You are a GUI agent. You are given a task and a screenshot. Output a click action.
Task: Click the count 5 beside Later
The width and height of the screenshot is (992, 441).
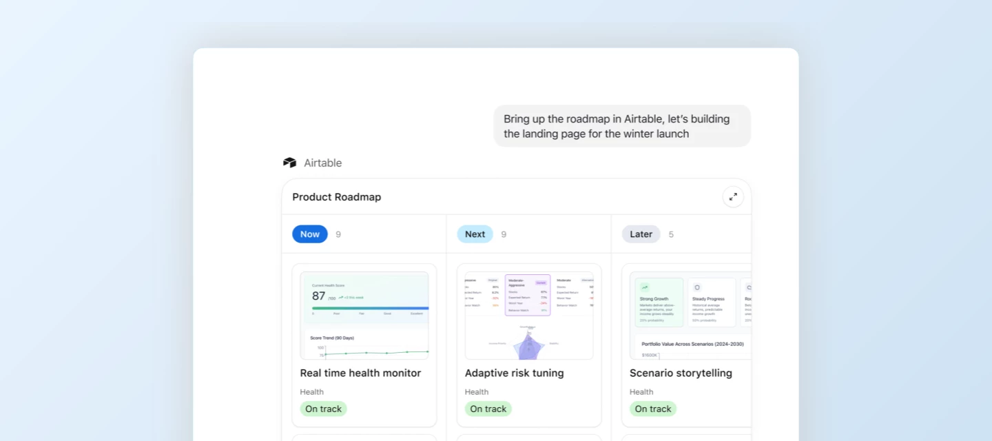(671, 234)
